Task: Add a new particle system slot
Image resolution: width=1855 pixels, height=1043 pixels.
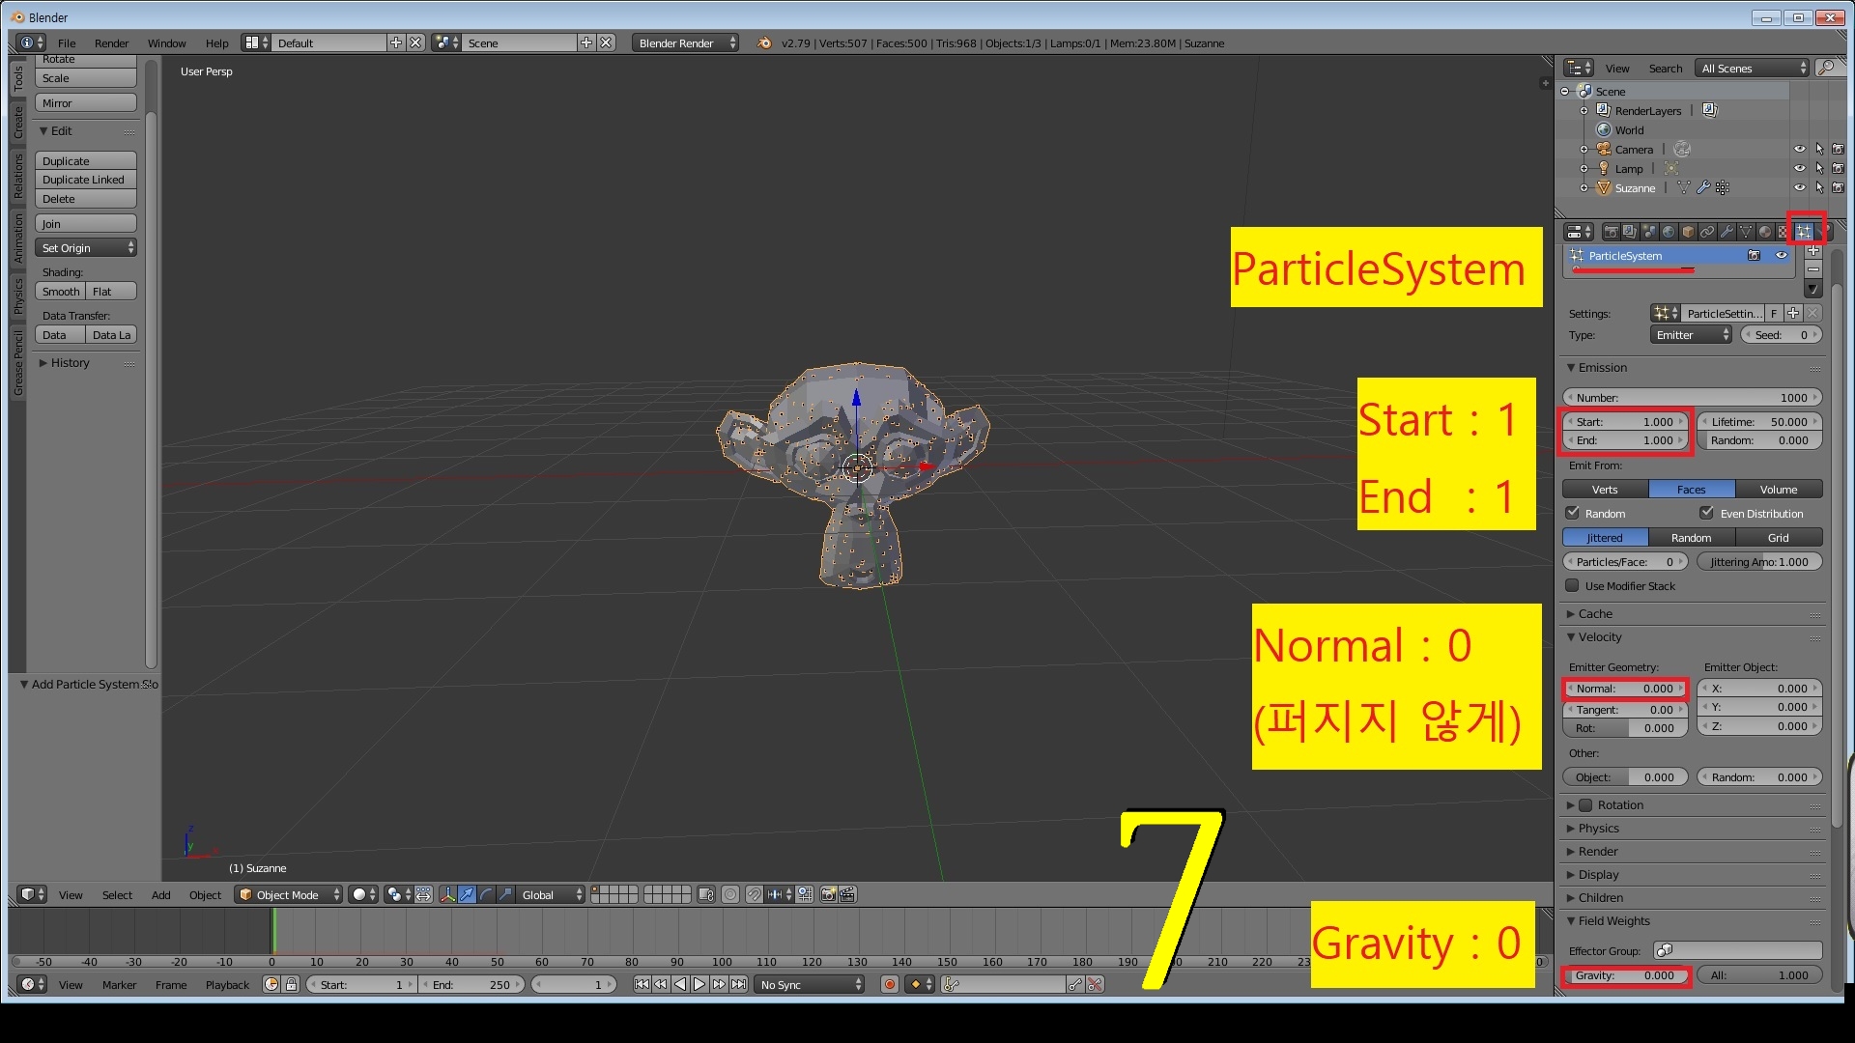Action: 1813,250
